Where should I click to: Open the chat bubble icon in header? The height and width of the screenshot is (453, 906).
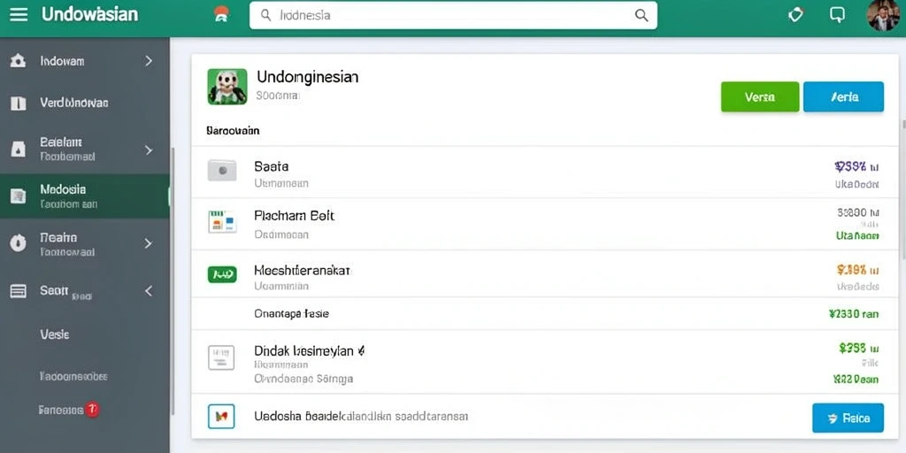pyautogui.click(x=837, y=15)
